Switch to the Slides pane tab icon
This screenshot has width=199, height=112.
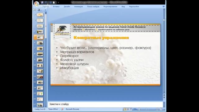click(x=35, y=10)
